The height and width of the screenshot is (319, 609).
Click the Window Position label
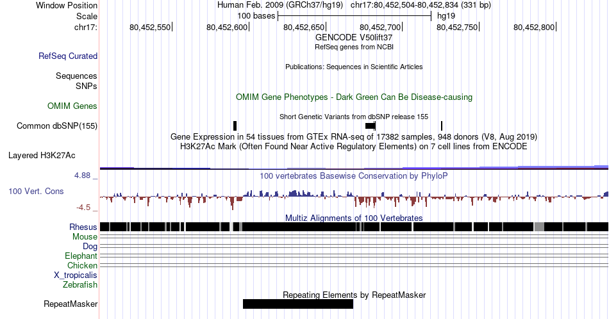click(67, 5)
